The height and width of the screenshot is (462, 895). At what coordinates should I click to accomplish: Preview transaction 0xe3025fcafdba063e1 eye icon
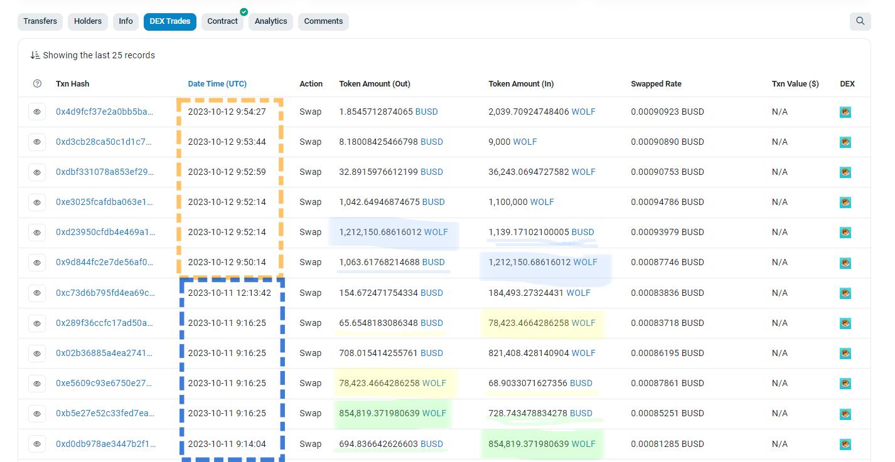coord(37,202)
